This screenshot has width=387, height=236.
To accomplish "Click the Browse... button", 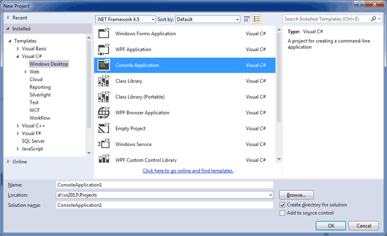I will click(296, 195).
